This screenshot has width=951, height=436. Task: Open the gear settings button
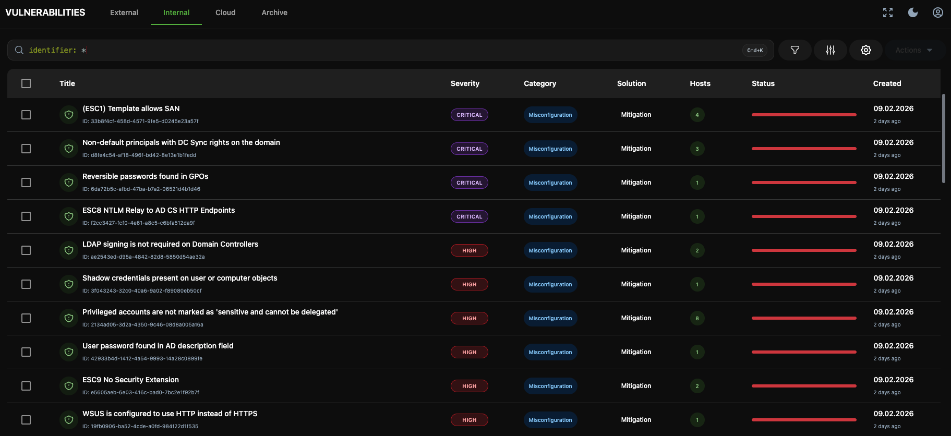click(866, 50)
